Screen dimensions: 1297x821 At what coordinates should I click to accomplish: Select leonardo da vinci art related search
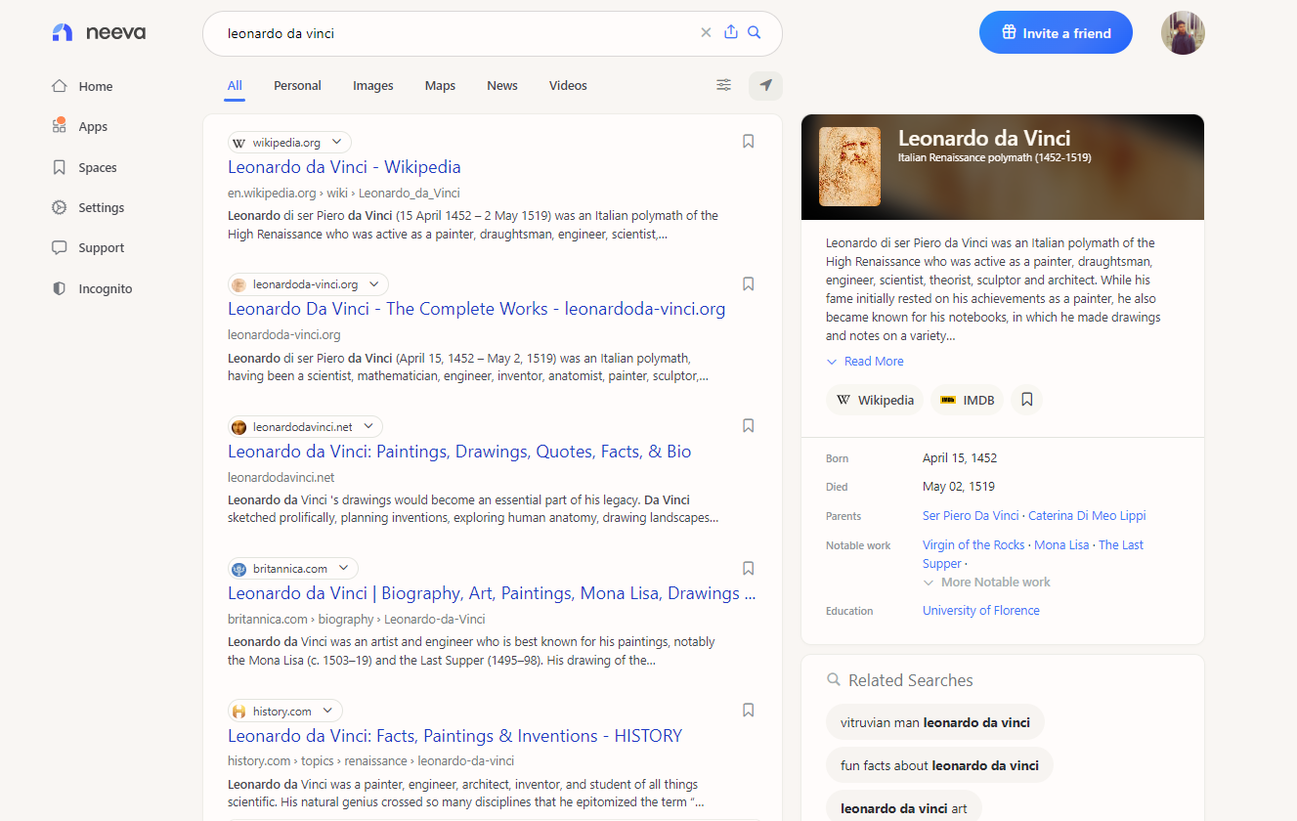pos(904,807)
